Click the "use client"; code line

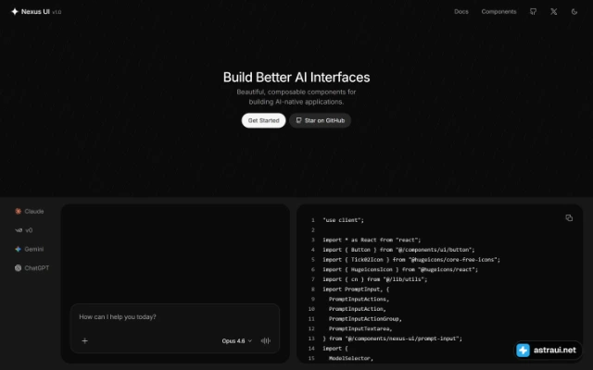[x=344, y=220]
